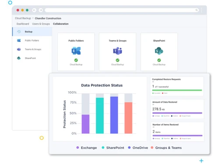Click Amount of Data Restored heading
Screen dimensions: 219x164
coord(165,102)
